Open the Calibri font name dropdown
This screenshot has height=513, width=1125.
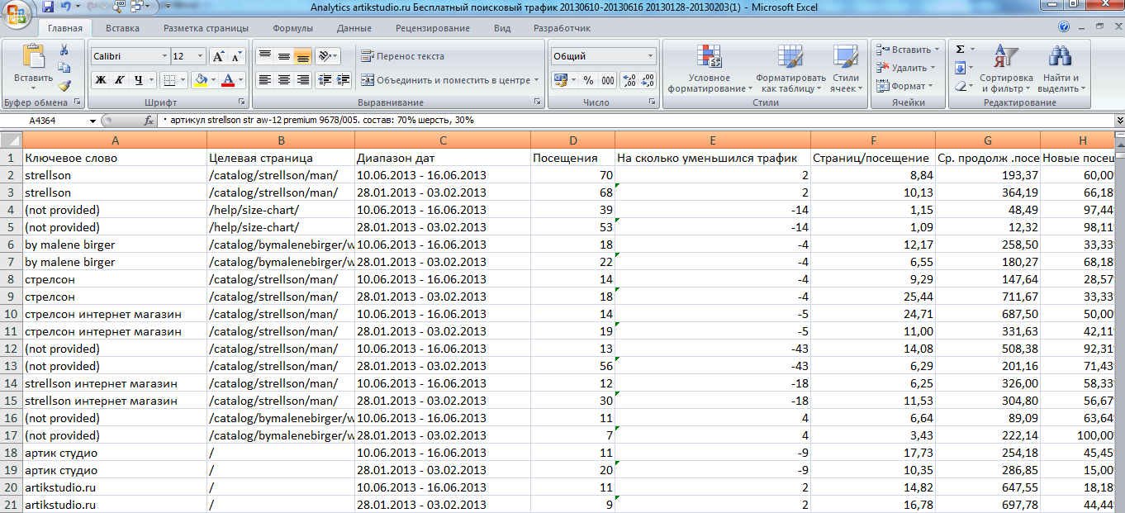164,56
